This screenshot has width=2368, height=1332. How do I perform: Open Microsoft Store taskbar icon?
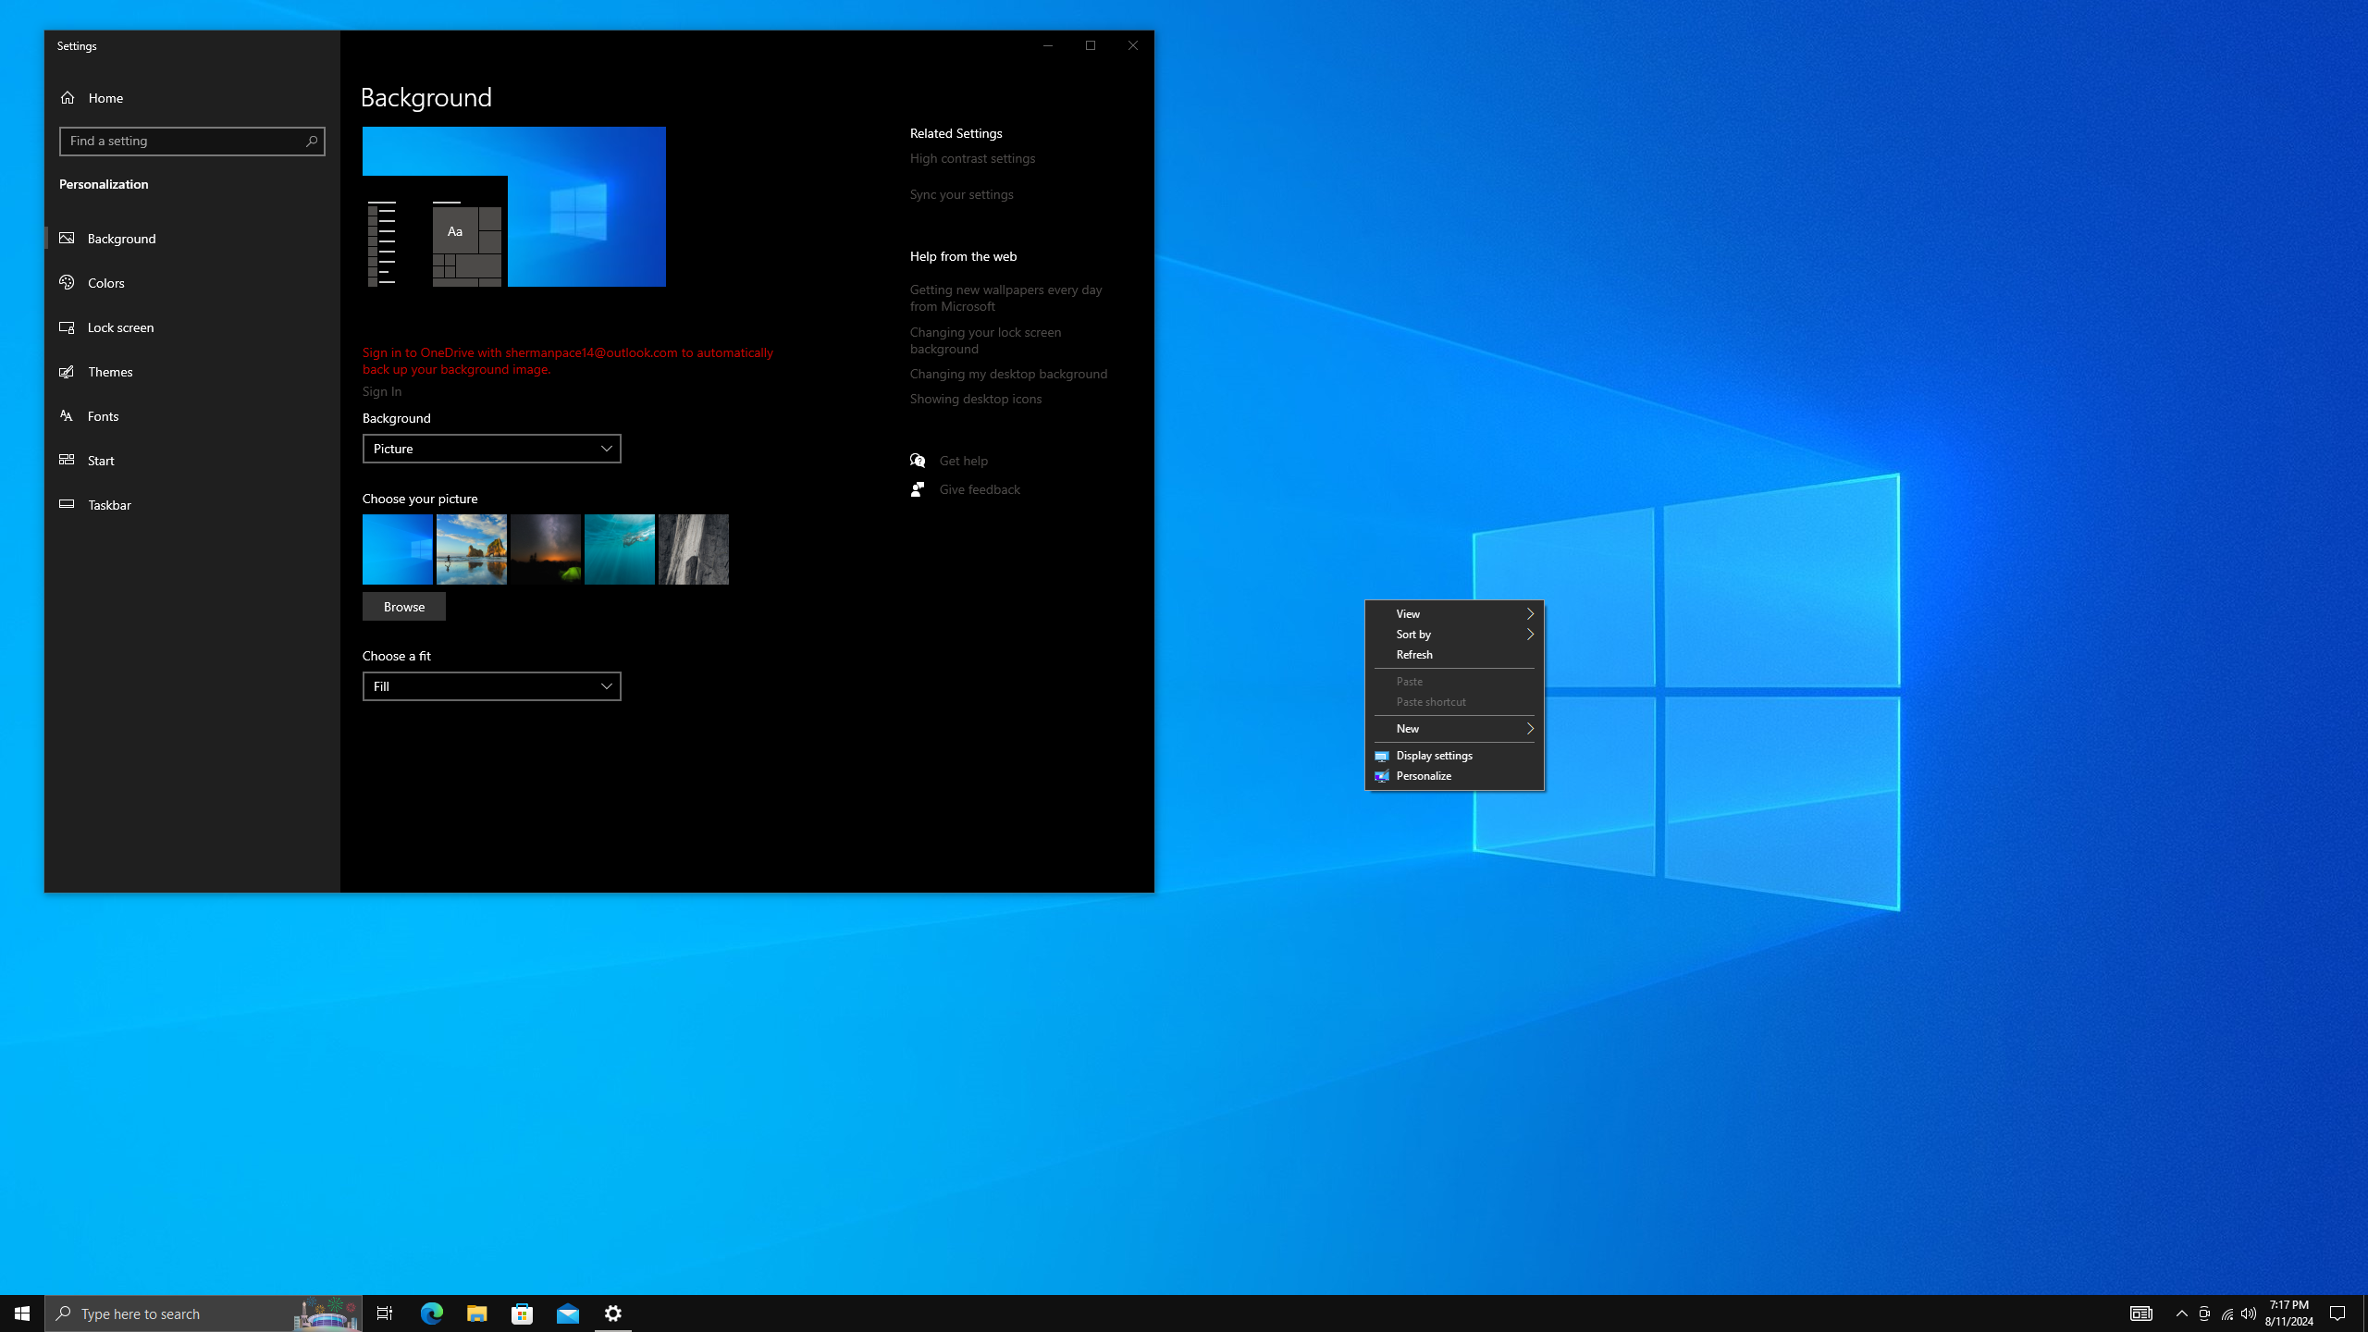point(523,1313)
